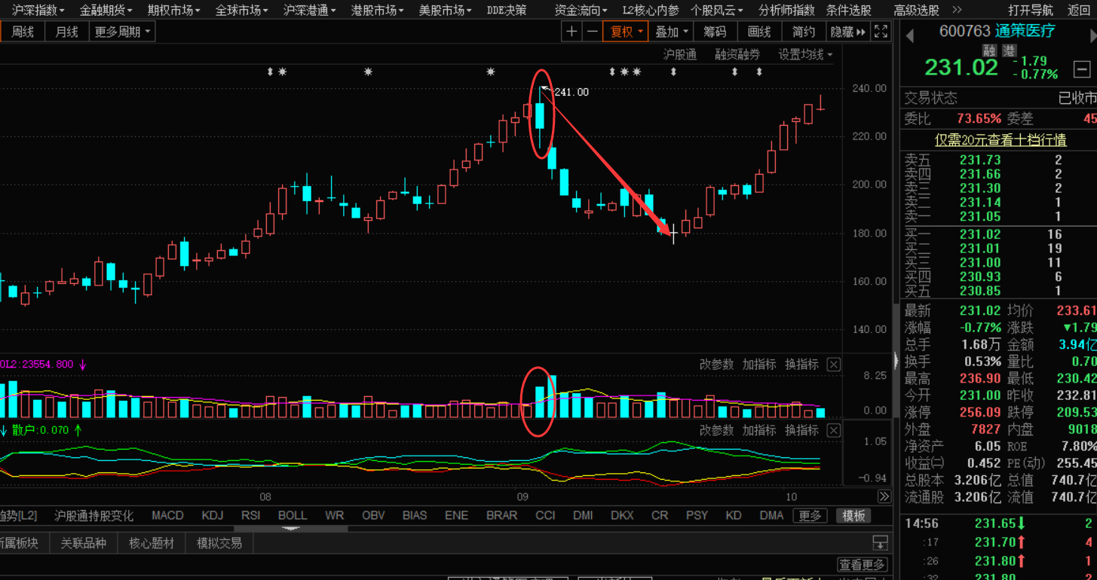This screenshot has height=580, width=1097.
Task: Click the 查看更多 button
Action: pyautogui.click(x=861, y=564)
